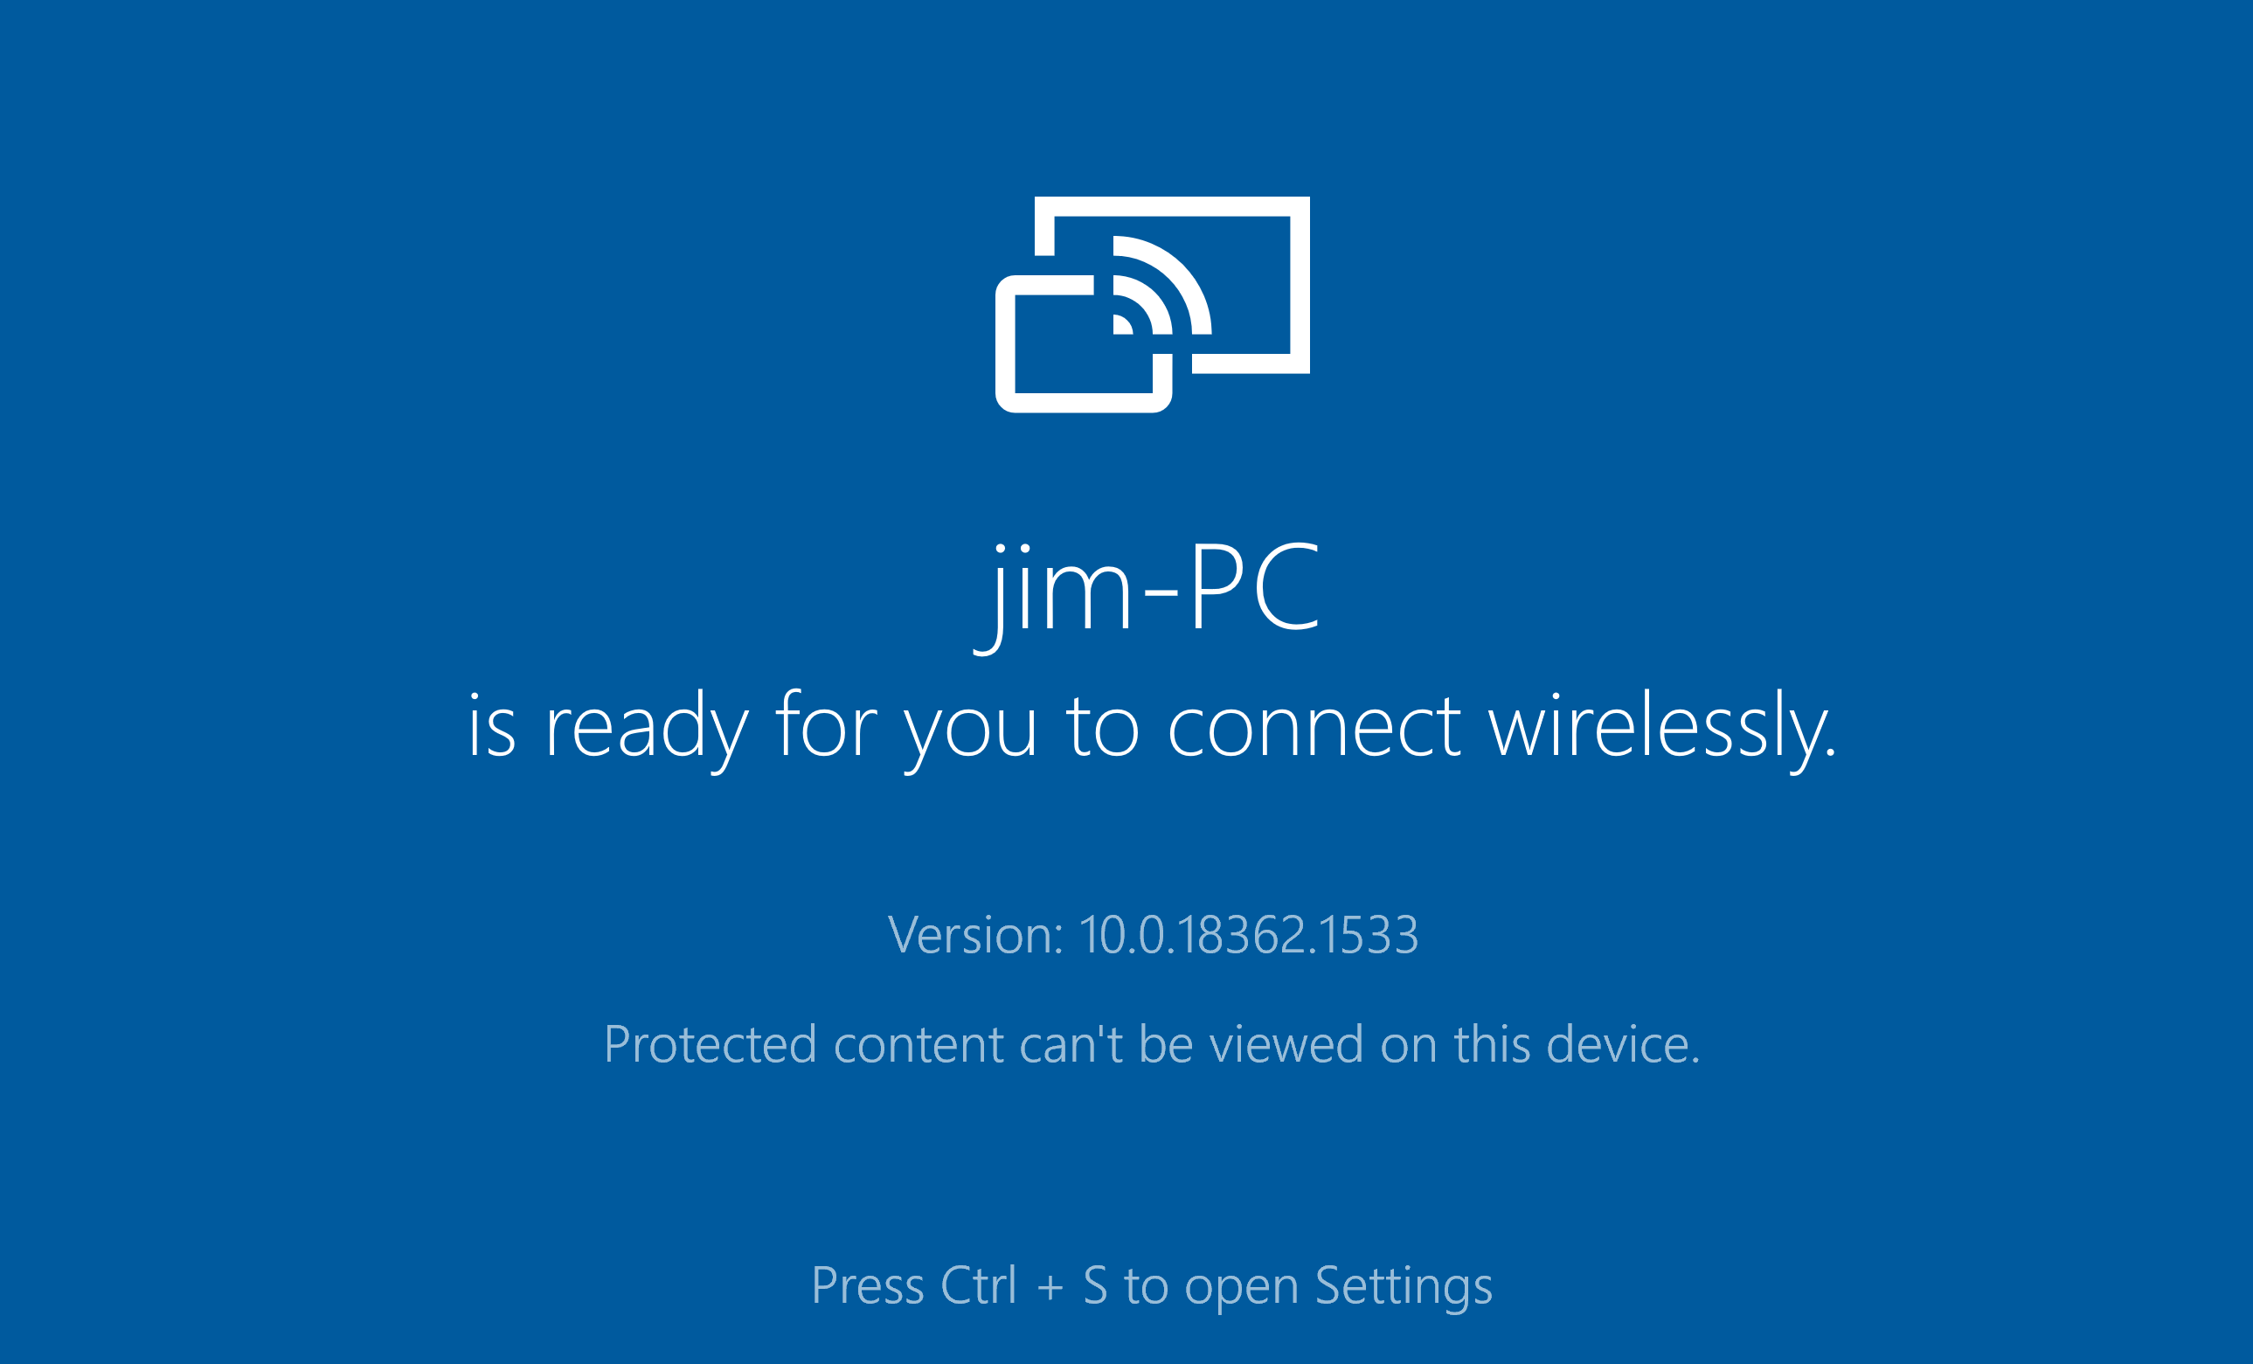Select the jim-PC device name heading
The width and height of the screenshot is (2253, 1364).
click(1147, 593)
